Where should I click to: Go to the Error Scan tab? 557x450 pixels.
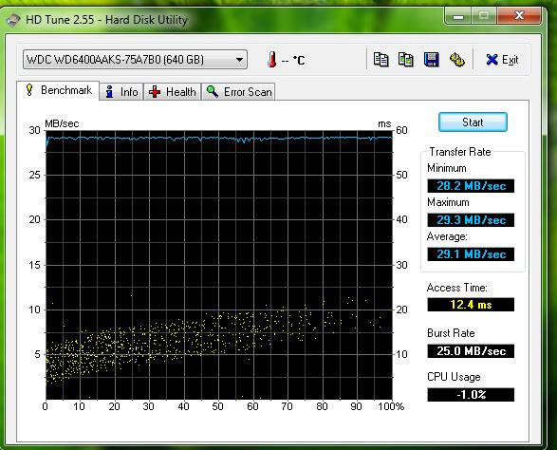(x=238, y=92)
